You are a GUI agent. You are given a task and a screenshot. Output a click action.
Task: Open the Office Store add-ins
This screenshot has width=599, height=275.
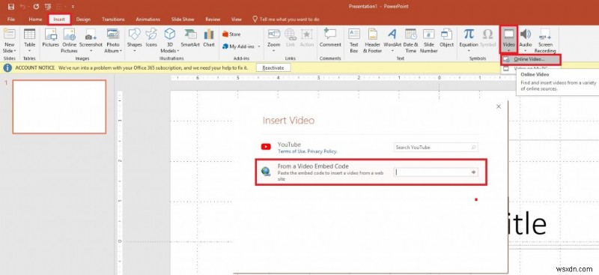[231, 34]
